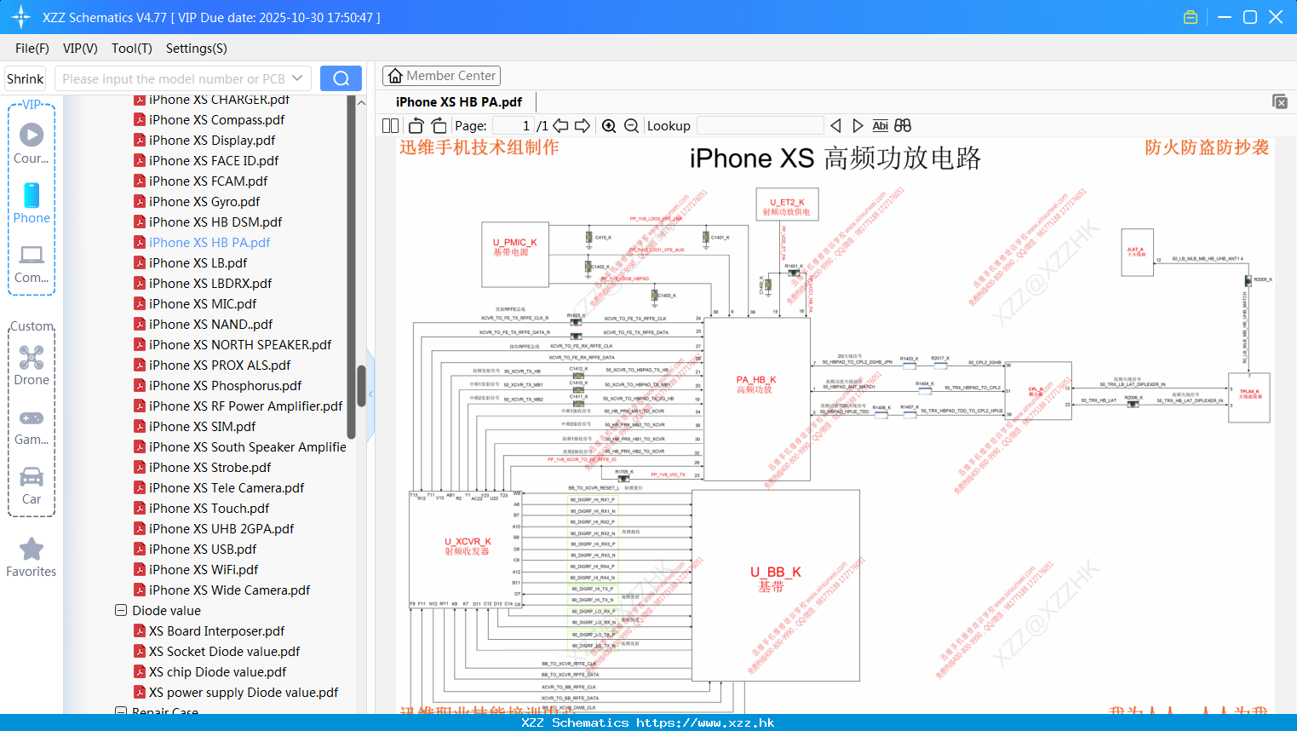Click the model number search field
The width and height of the screenshot is (1297, 731).
174,78
